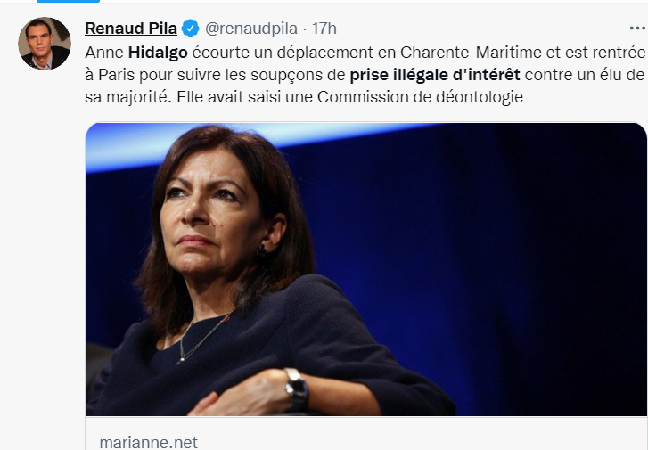Click the bold word Hidalgo in the tweet
The image size is (648, 450).
pos(158,53)
